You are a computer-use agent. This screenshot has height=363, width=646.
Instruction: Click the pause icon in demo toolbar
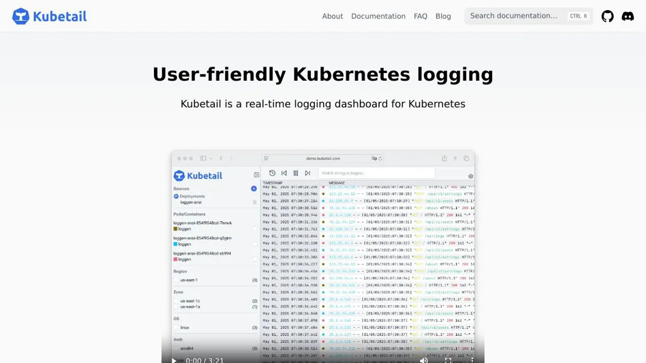pos(295,173)
